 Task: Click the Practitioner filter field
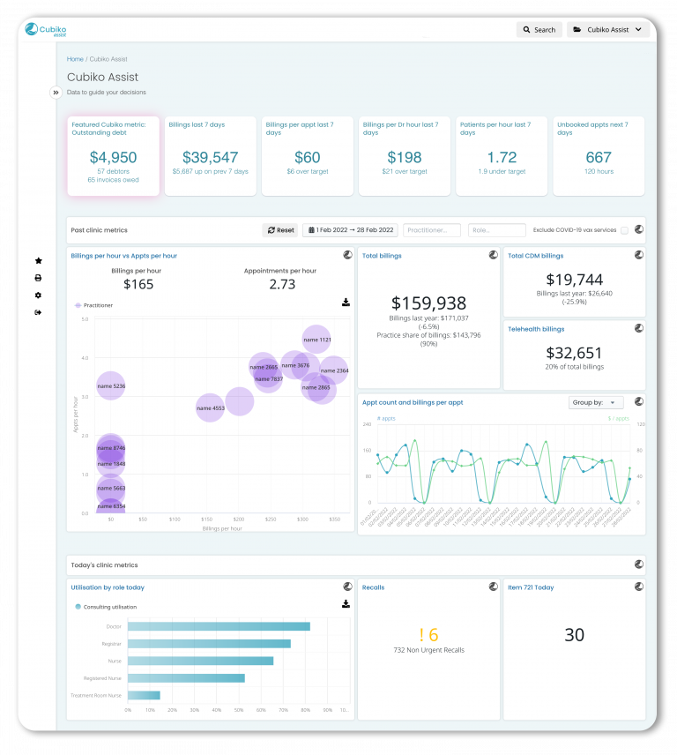(432, 230)
